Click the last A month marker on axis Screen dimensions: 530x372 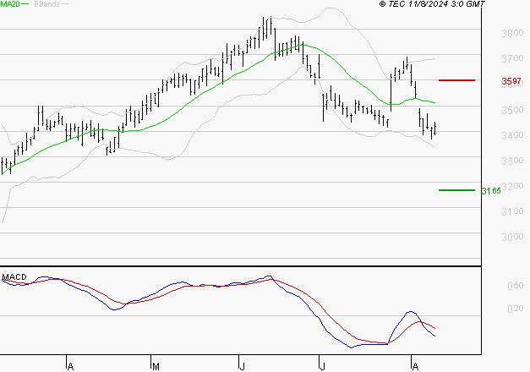(x=415, y=366)
